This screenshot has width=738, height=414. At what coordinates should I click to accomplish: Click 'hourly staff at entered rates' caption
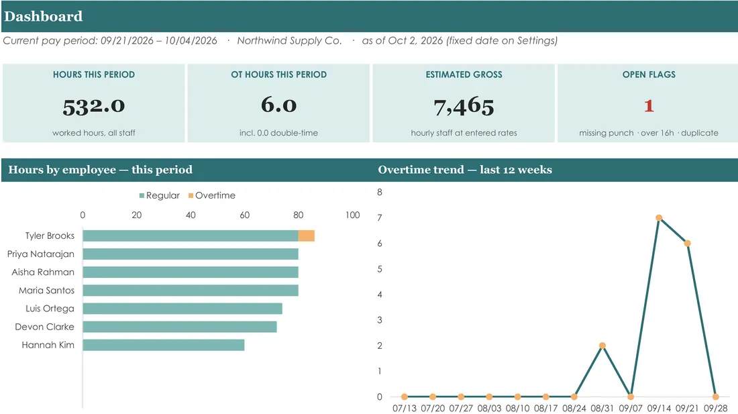tap(464, 133)
